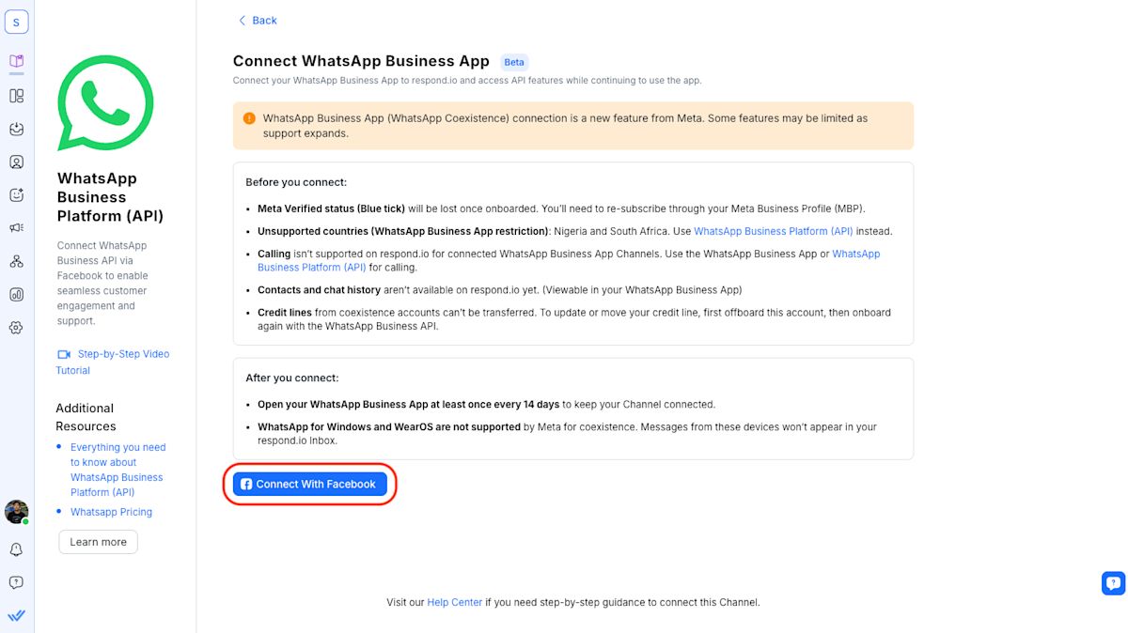The height and width of the screenshot is (633, 1128).
Task: Click the user profile avatar
Action: pos(16,512)
